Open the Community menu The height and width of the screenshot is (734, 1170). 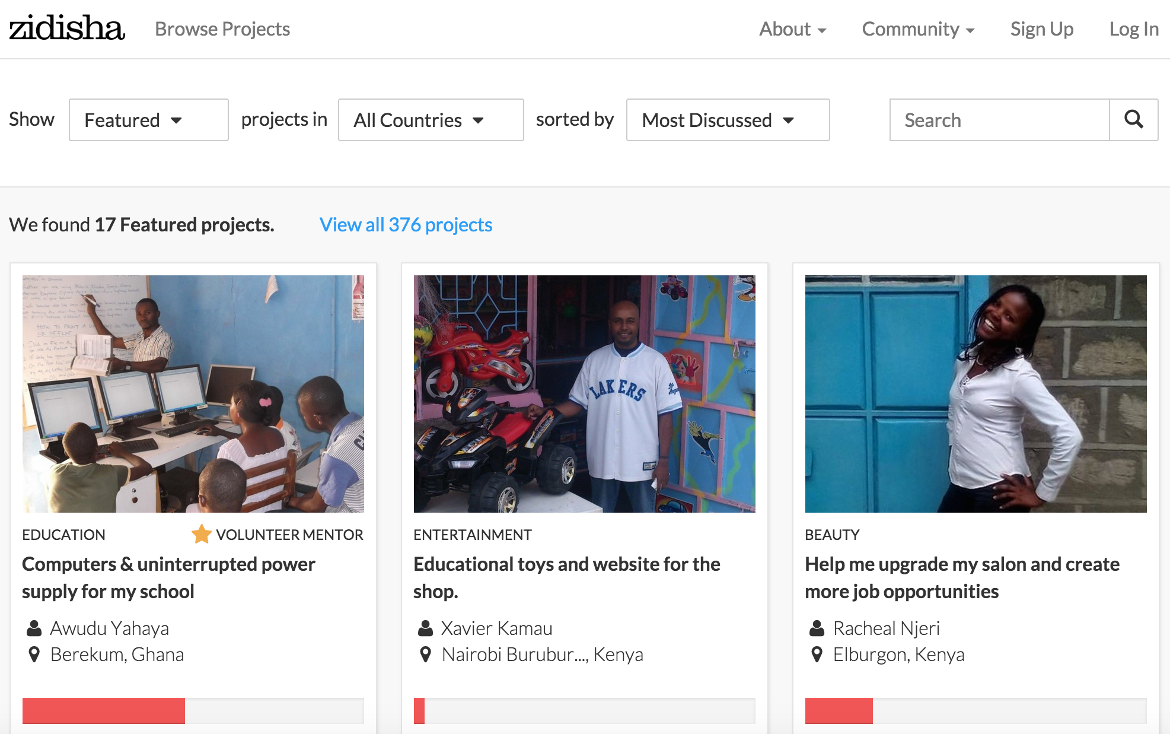pos(917,29)
